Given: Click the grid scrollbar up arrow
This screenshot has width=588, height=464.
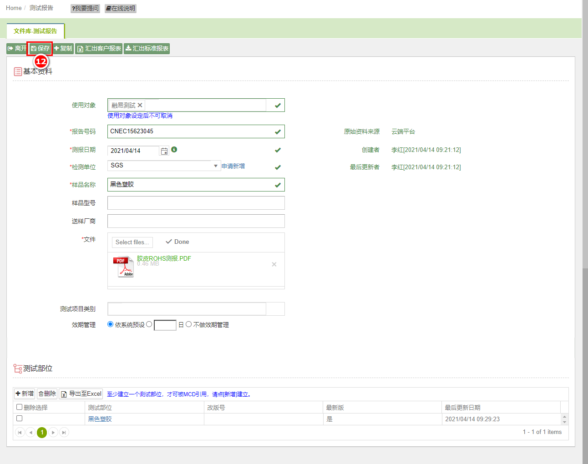Looking at the screenshot, I should 564,416.
